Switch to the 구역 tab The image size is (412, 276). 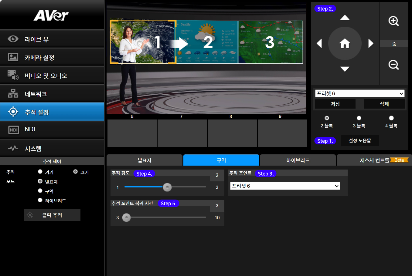click(x=221, y=160)
